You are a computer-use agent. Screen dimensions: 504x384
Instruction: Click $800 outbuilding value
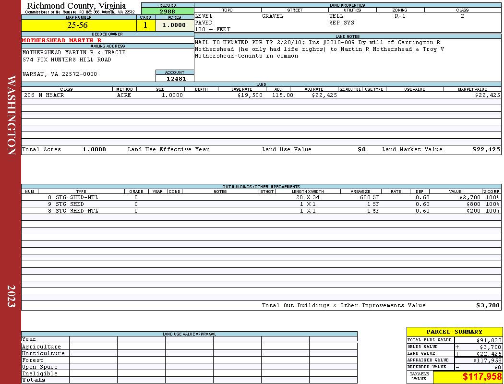tap(473, 204)
